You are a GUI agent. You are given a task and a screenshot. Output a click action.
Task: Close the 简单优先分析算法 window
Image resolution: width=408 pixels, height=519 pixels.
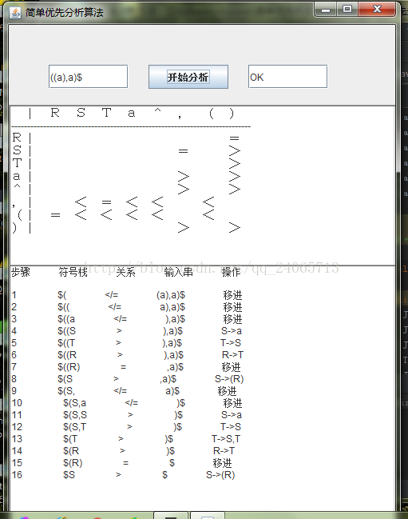[377, 10]
